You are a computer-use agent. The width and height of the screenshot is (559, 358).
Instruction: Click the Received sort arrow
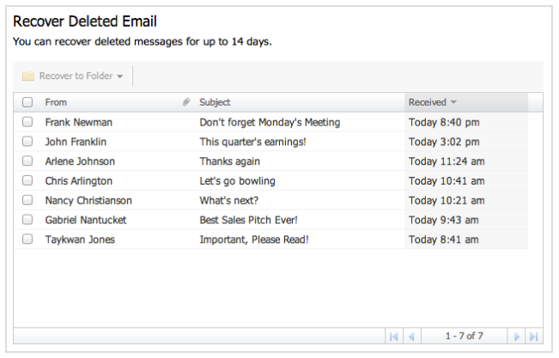pyautogui.click(x=453, y=102)
